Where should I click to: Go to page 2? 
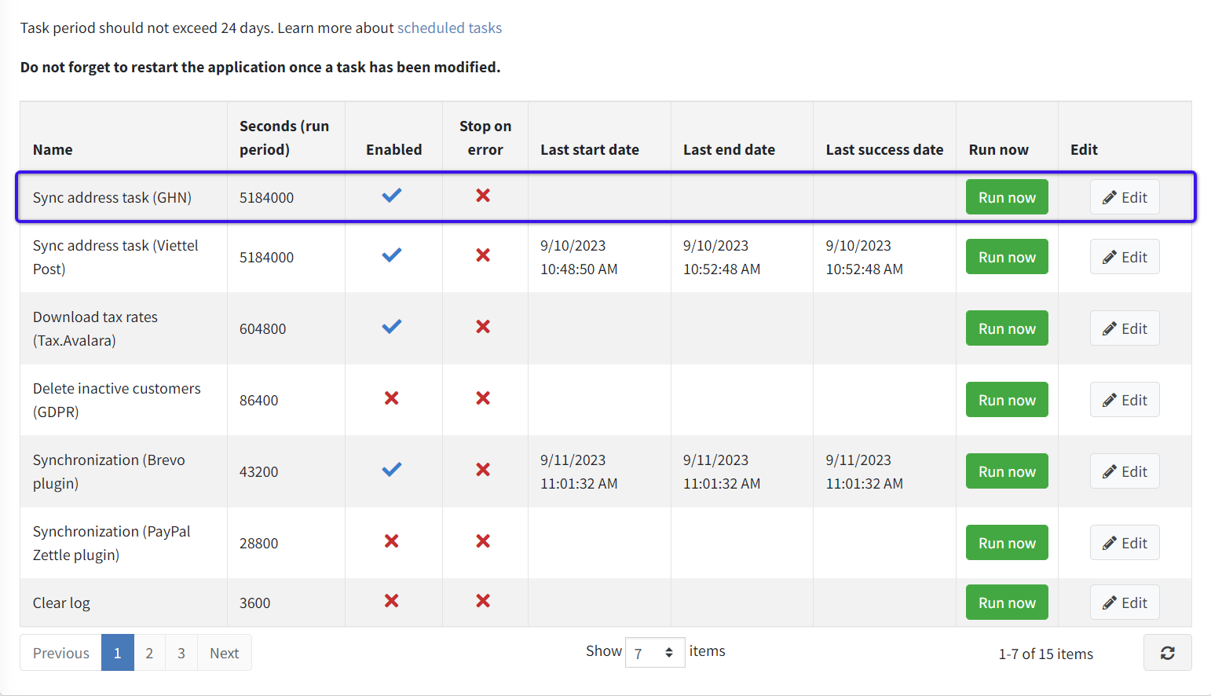[x=149, y=653]
